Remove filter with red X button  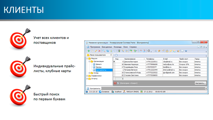coord(115,83)
